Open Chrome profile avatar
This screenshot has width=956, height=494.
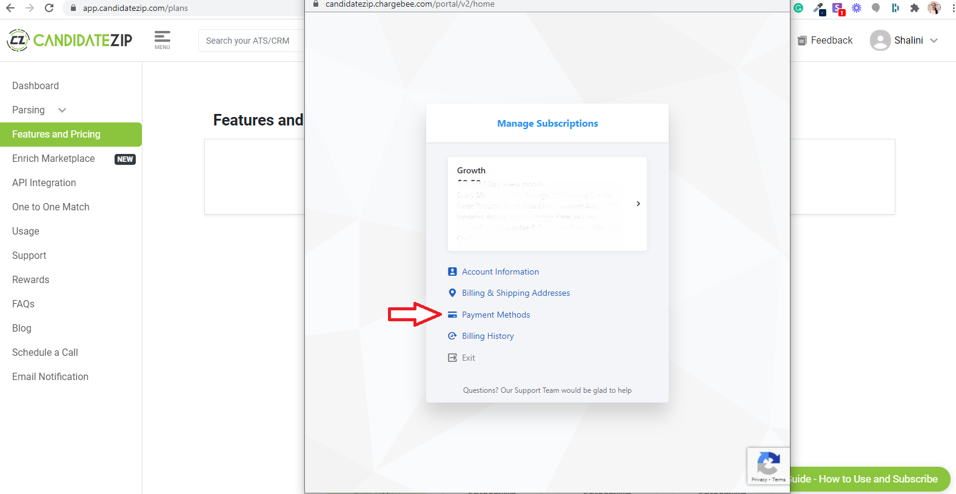point(934,8)
